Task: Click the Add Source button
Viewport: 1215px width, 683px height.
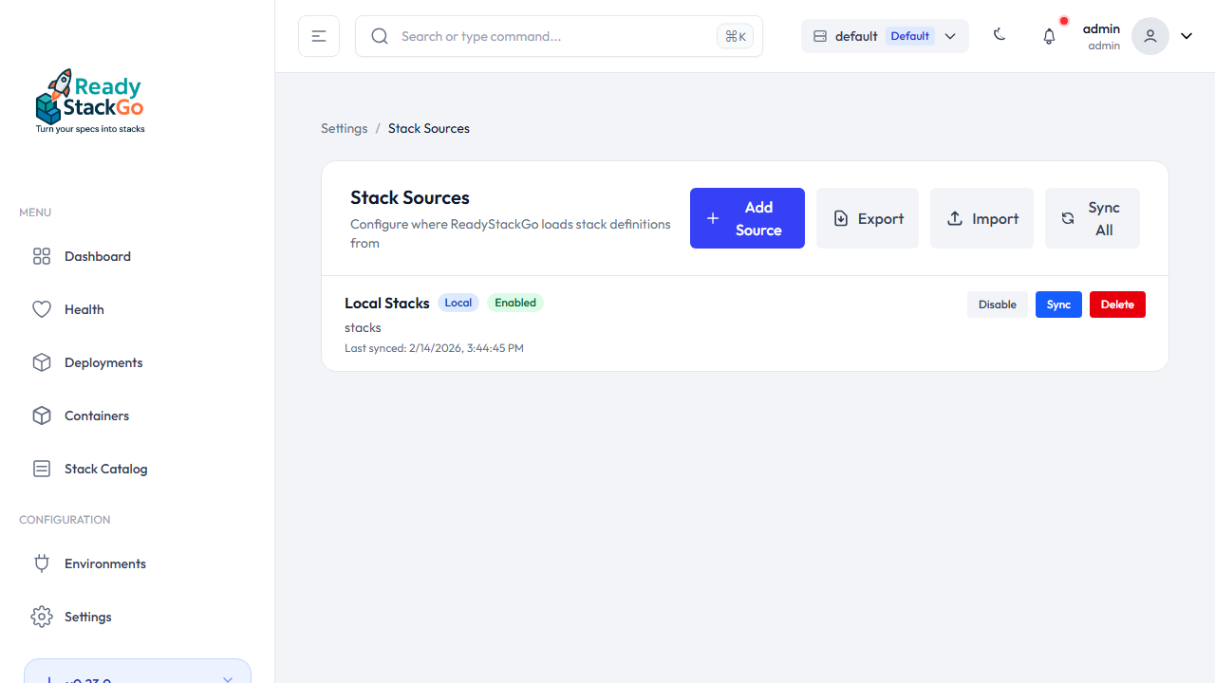Action: click(747, 218)
